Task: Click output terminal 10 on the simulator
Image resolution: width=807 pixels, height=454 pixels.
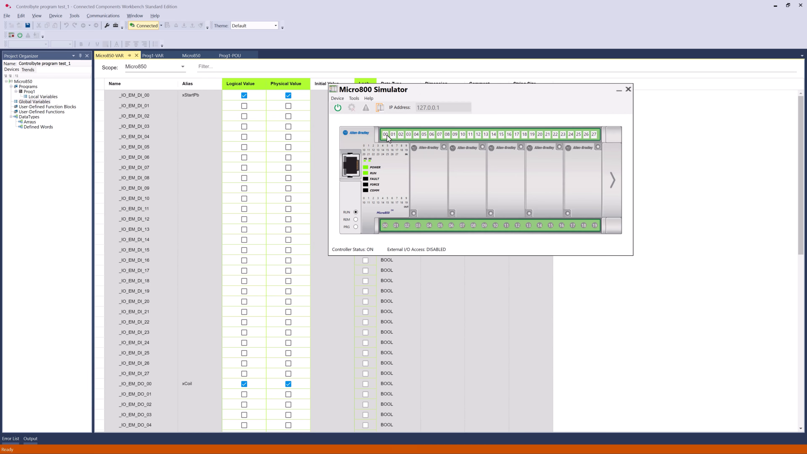Action: 495,225
